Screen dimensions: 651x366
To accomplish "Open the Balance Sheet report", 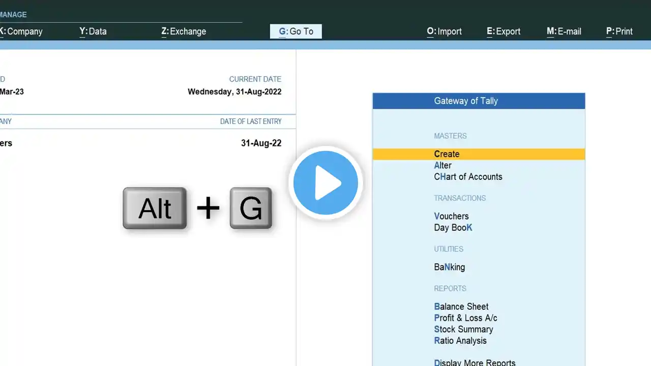I will [x=461, y=307].
